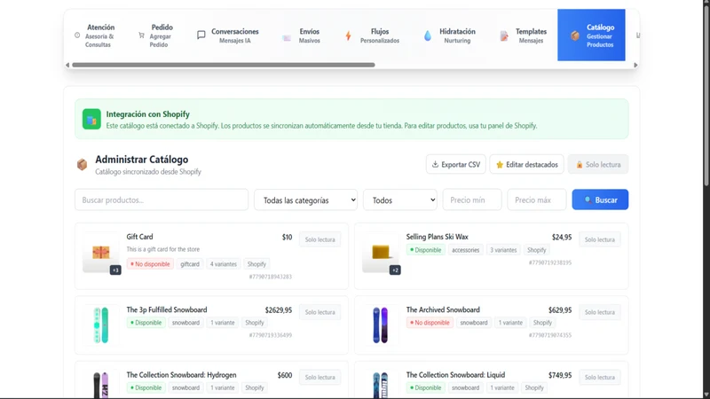710x399 pixels.
Task: Click the lightning bolt icon beside Flujos
Action: click(x=348, y=35)
